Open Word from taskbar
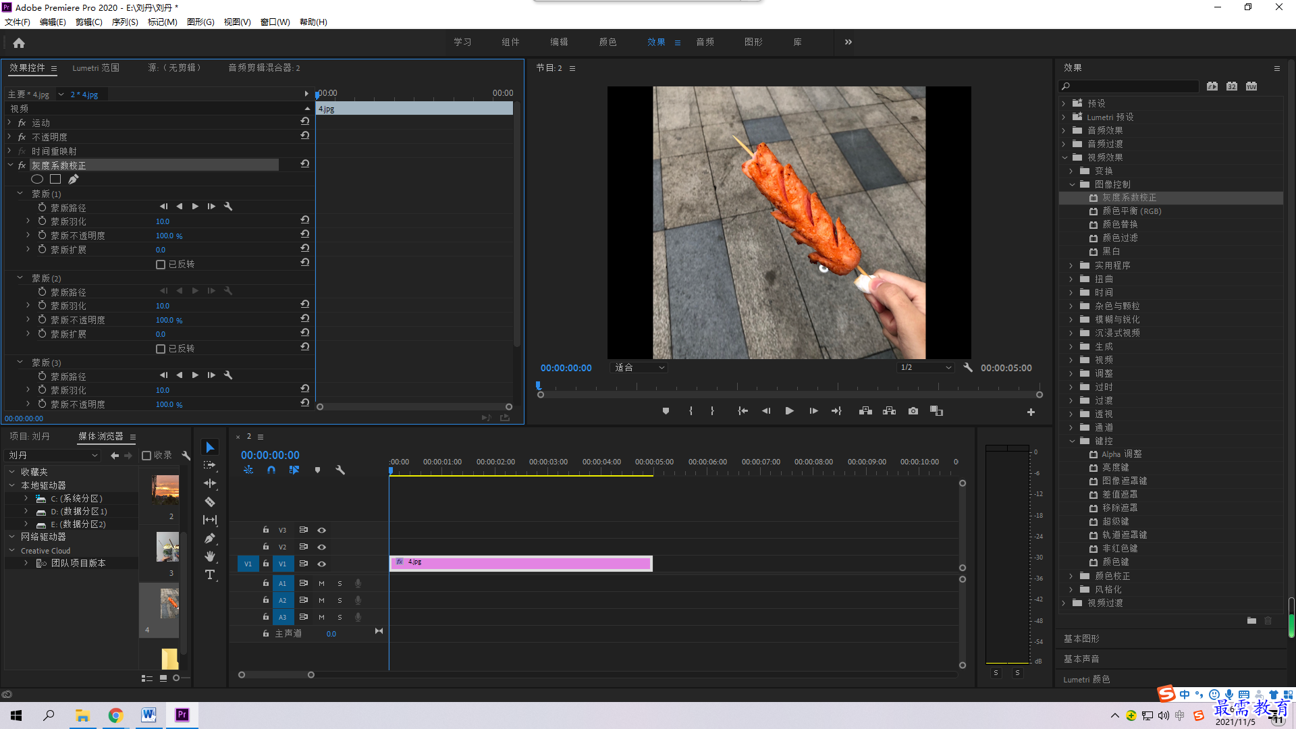 [x=148, y=715]
